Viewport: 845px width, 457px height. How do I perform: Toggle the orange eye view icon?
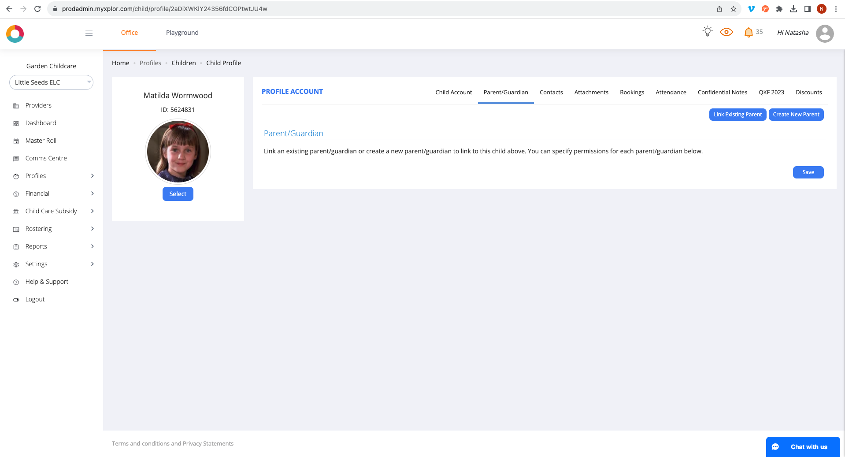[726, 32]
